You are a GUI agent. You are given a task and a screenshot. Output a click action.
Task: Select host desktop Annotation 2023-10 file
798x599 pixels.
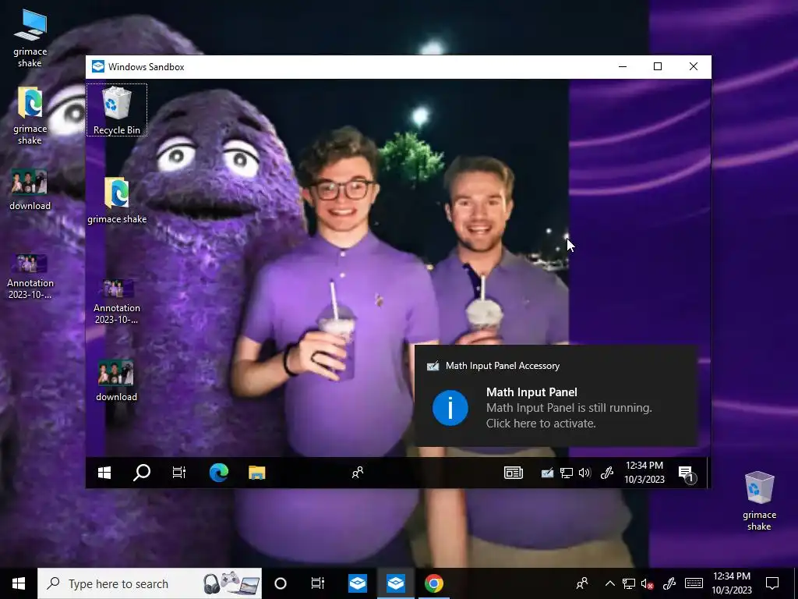tap(30, 277)
